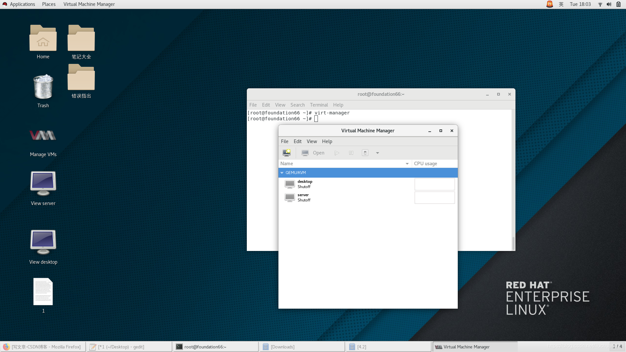Create a new virtual machine icon
The height and width of the screenshot is (352, 626).
pos(287,153)
